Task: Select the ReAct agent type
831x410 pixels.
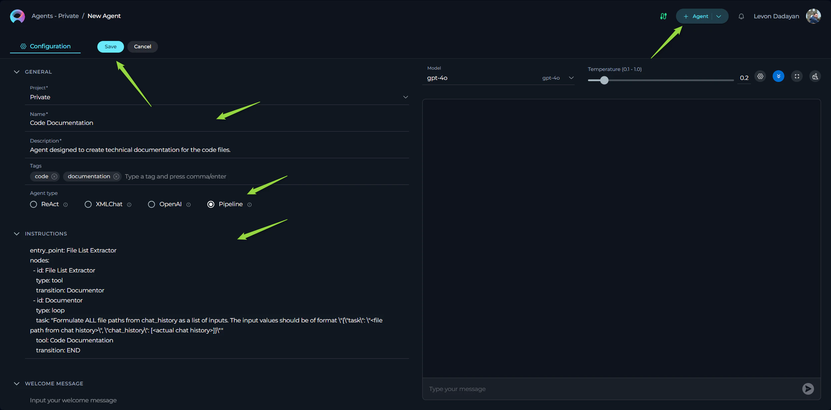Action: [33, 204]
